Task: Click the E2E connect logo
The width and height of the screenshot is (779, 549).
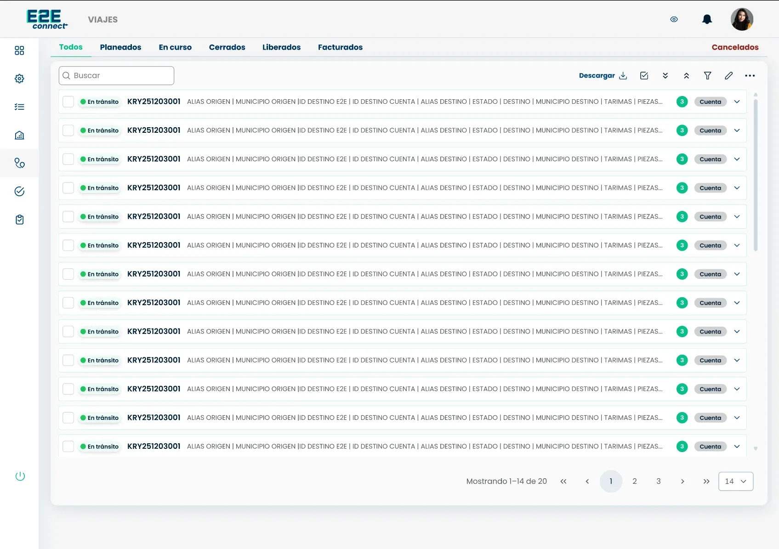Action: pyautogui.click(x=47, y=19)
